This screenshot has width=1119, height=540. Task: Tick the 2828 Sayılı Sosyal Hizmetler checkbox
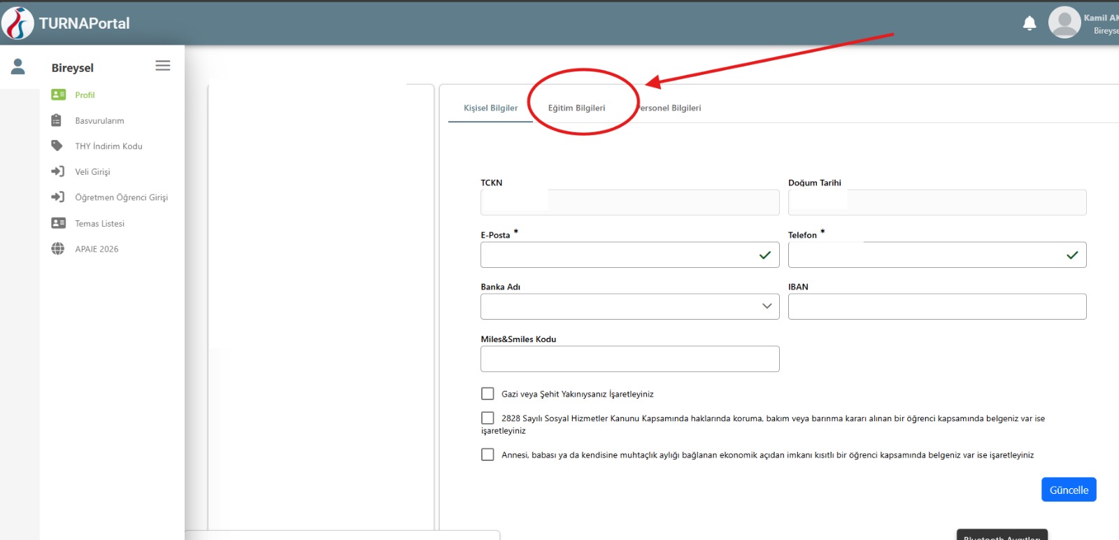pos(487,418)
